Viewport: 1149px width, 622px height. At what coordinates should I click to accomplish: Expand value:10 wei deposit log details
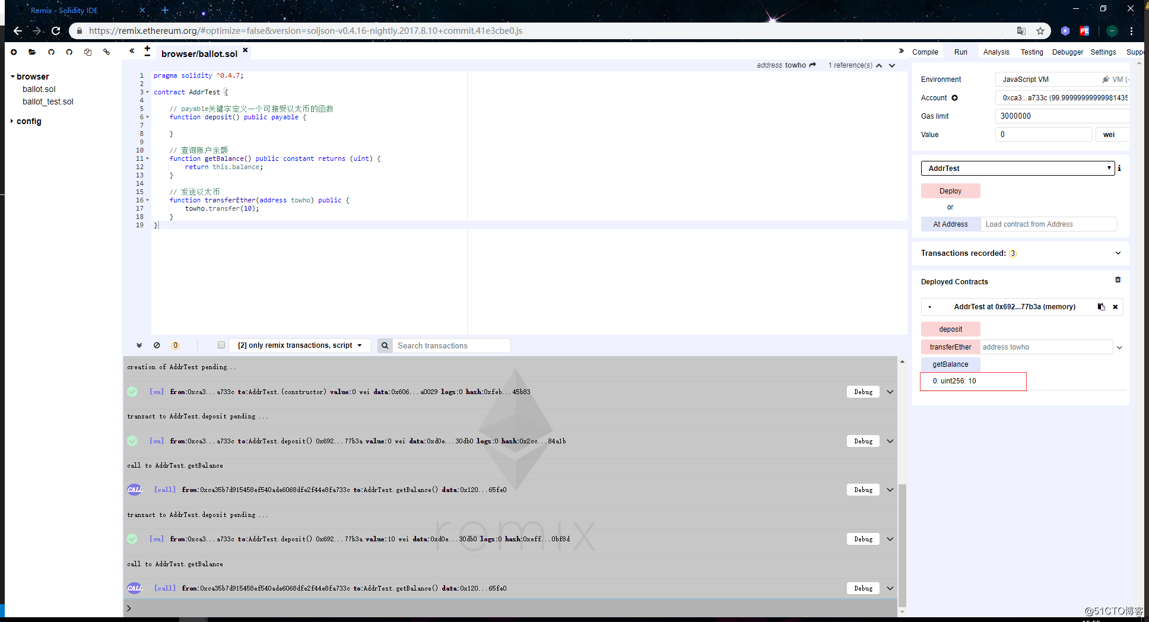[x=890, y=539]
